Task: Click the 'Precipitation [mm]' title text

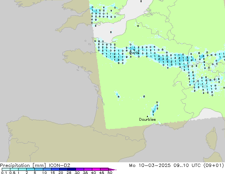Action: (23, 165)
